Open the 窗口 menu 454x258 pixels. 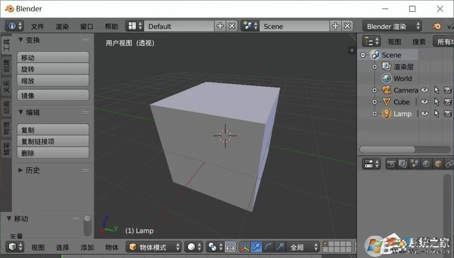pos(87,27)
